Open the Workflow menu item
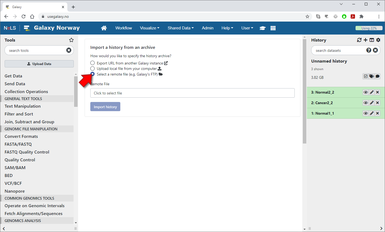Screen dimensions: 385x232 point(124,28)
